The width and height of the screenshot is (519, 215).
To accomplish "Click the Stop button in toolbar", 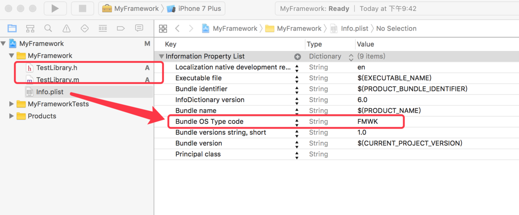I will [82, 8].
